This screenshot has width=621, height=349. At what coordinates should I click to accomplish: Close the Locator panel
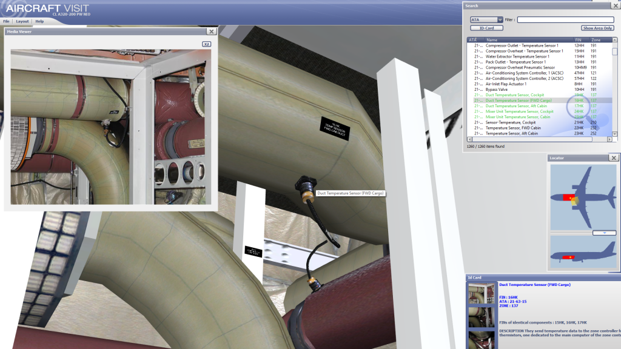[x=614, y=158]
